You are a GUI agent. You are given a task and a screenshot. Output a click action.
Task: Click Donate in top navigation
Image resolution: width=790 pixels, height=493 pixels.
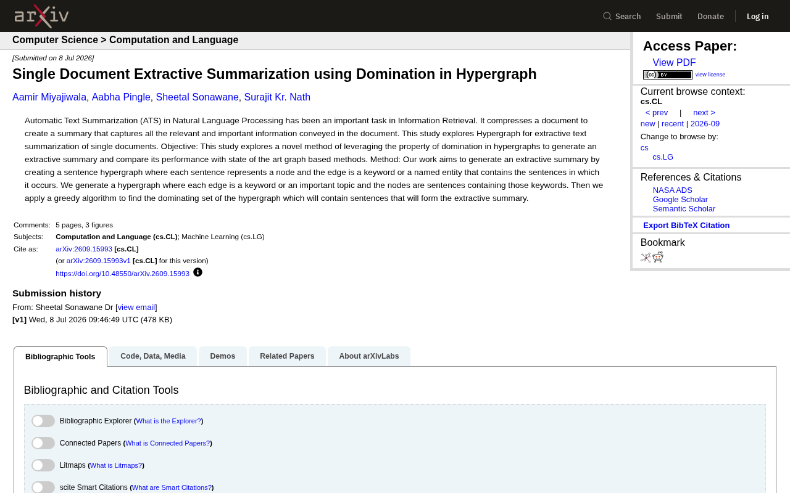pos(710,16)
